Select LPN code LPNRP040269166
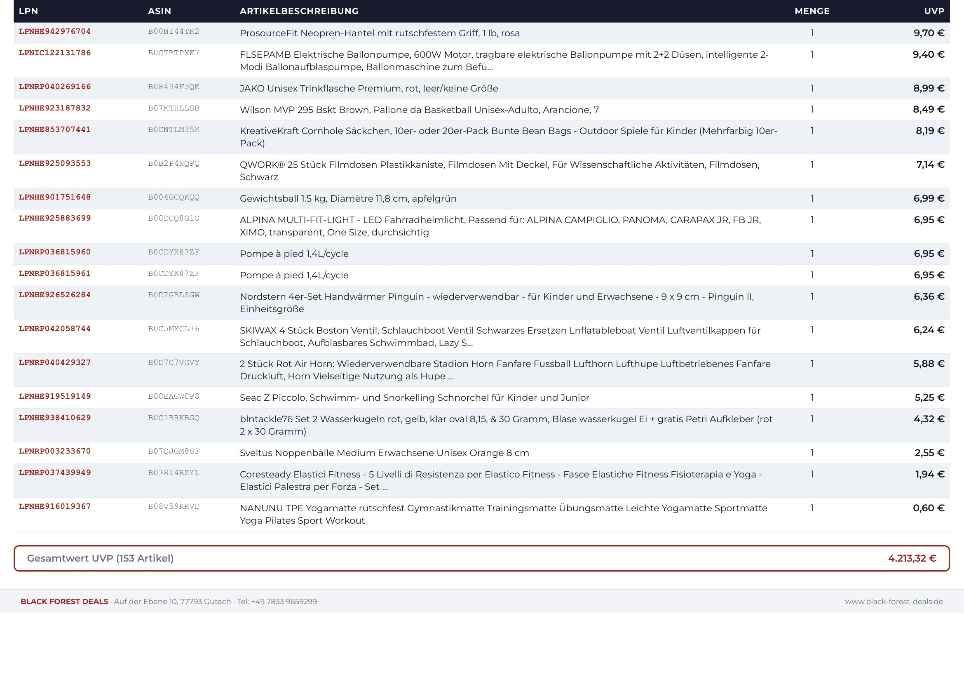The image size is (964, 682). (x=55, y=87)
